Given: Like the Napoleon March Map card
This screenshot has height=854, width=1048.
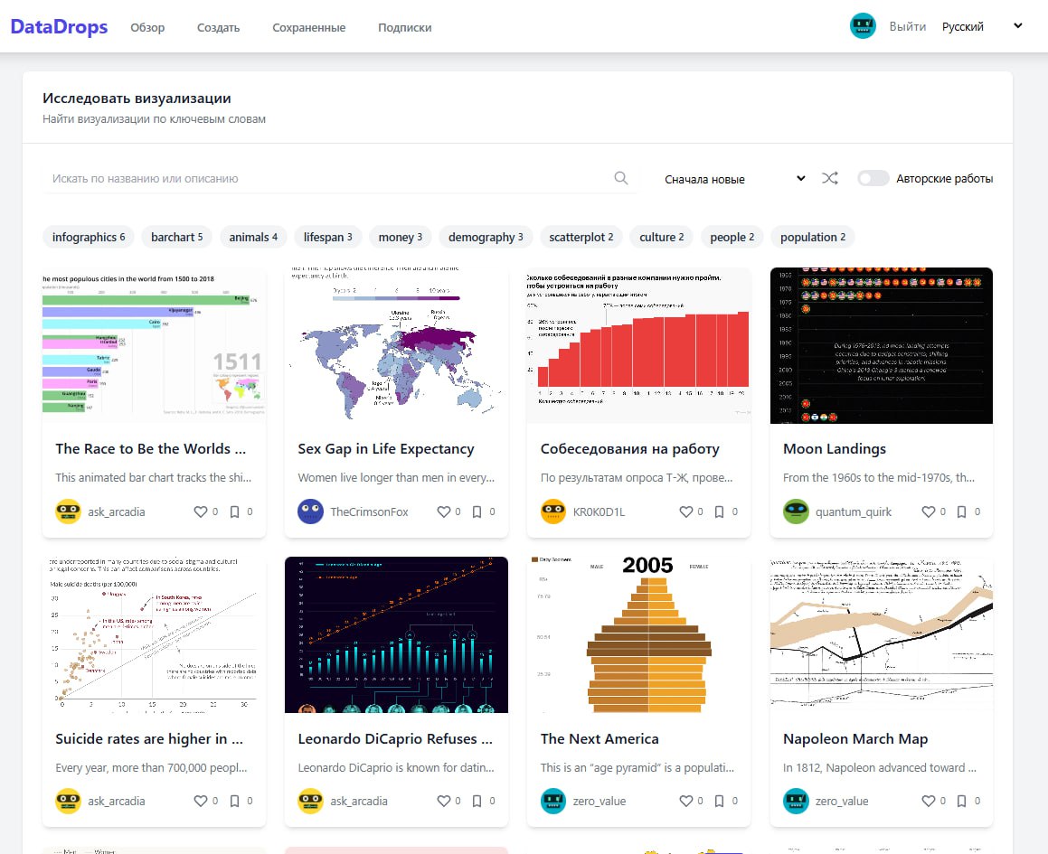Looking at the screenshot, I should (x=930, y=801).
